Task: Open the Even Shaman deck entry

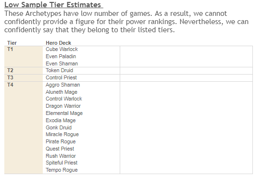Action: point(62,63)
